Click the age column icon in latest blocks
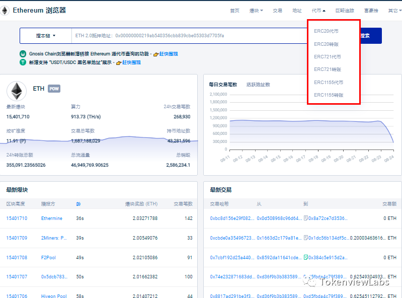 tap(78, 204)
